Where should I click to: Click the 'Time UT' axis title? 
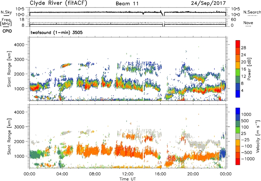pos(128,179)
